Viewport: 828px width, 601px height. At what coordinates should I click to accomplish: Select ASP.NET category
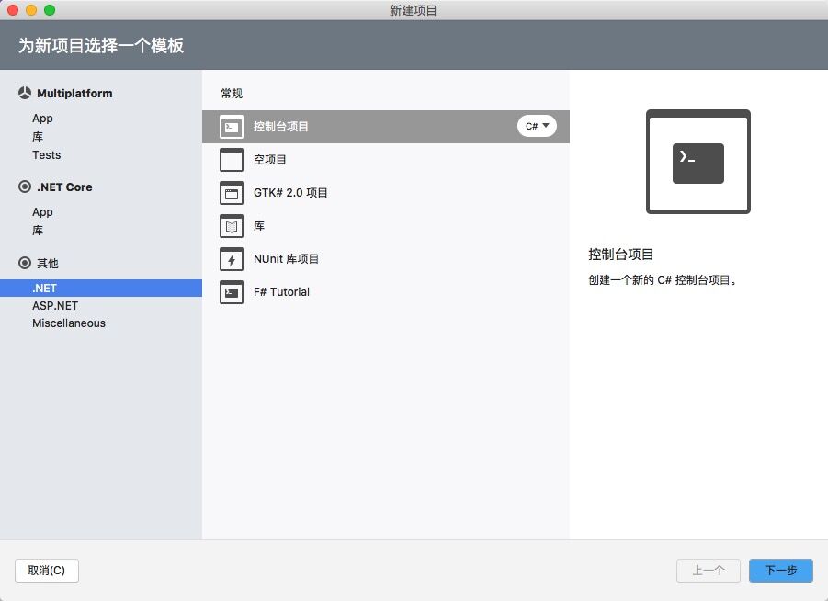(55, 306)
